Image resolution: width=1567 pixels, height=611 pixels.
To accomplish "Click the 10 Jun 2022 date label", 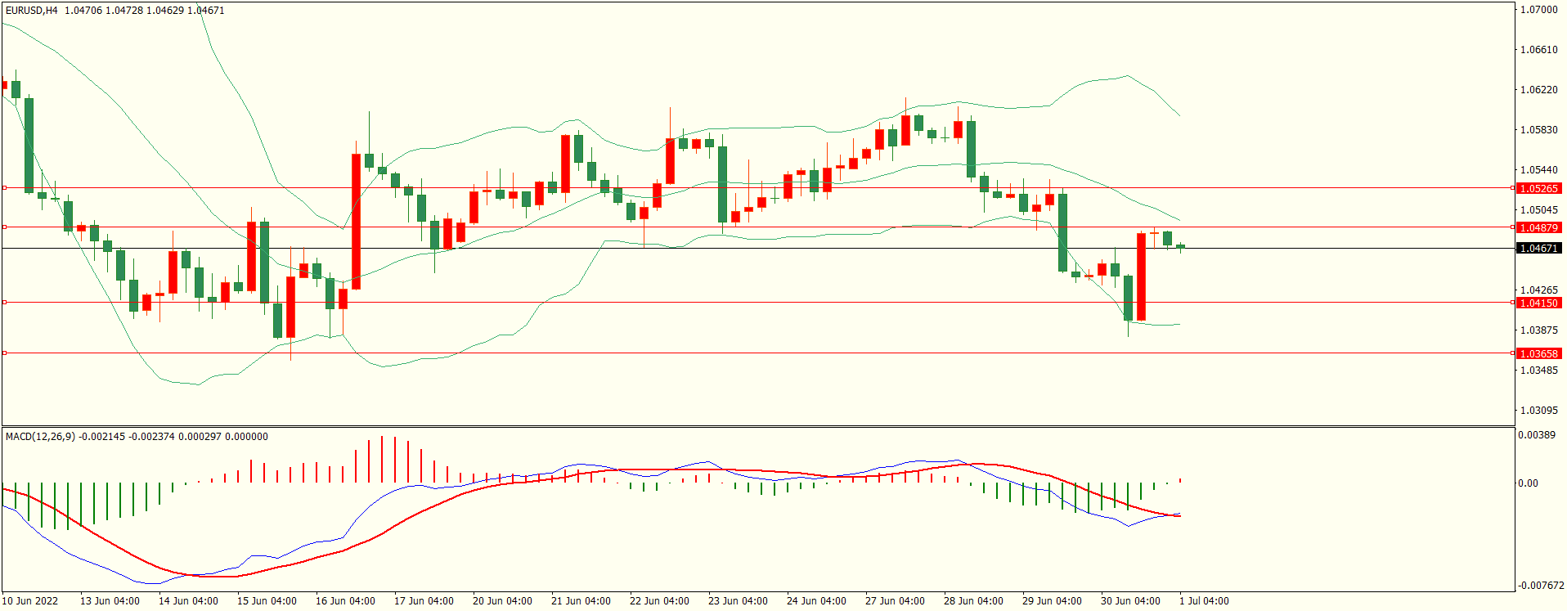I will pos(30,601).
